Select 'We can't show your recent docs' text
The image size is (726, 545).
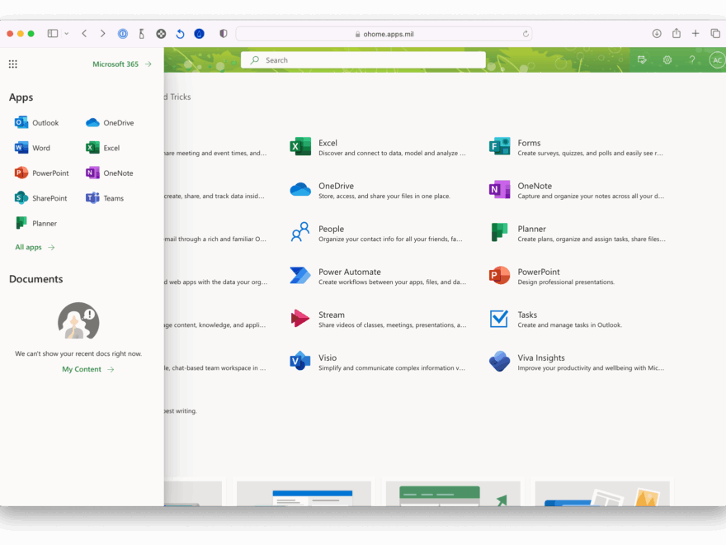coord(78,353)
